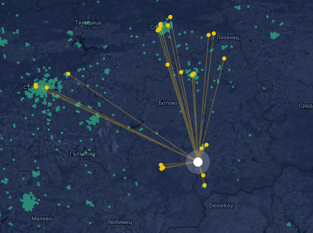Screen dimensions: 313x233
Task: Select the Demirköy map label
Action: coord(221,206)
